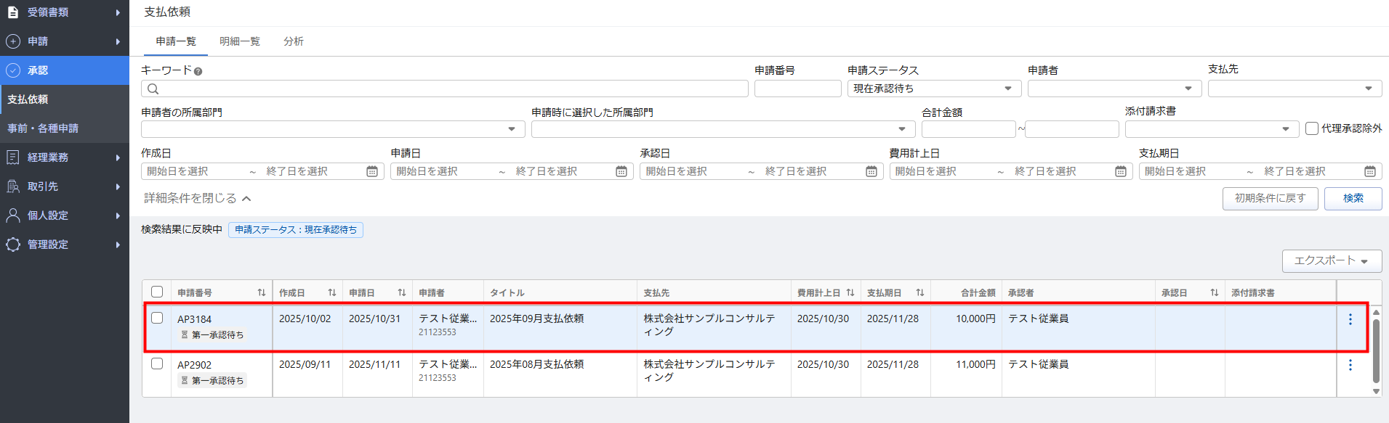Open the 申請ステータス dropdown
Screen dimensions: 1389x423
tap(933, 89)
